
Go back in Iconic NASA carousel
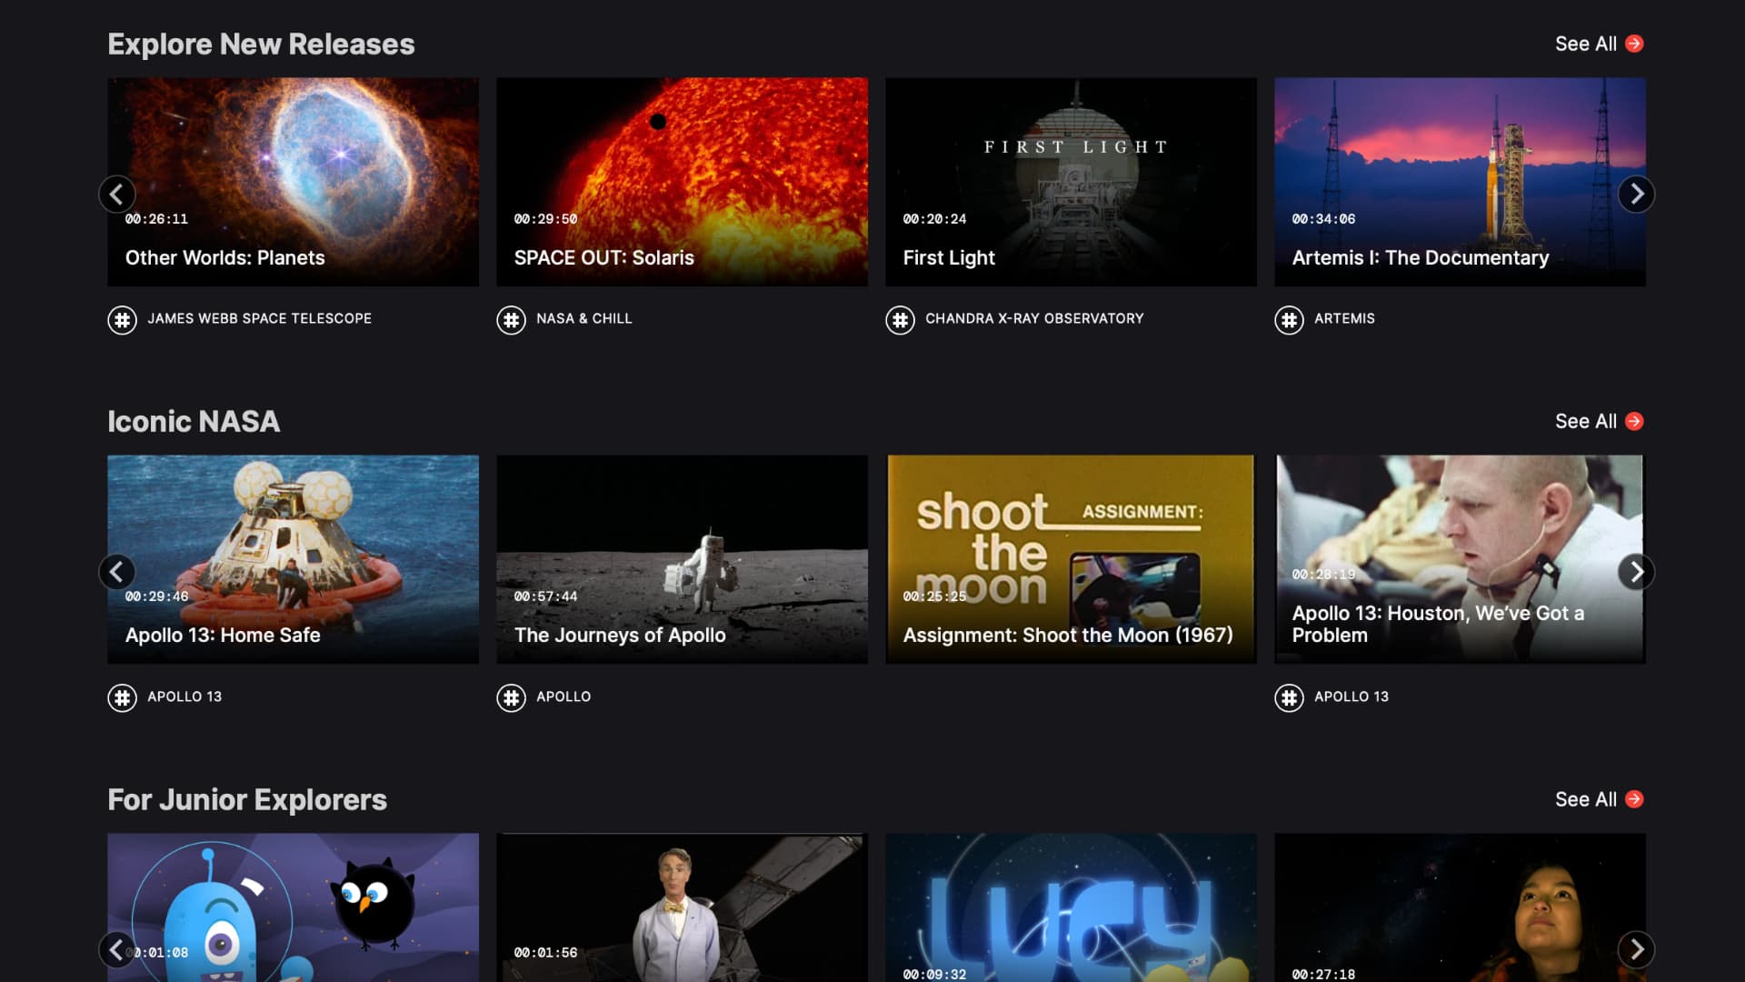[x=116, y=572]
